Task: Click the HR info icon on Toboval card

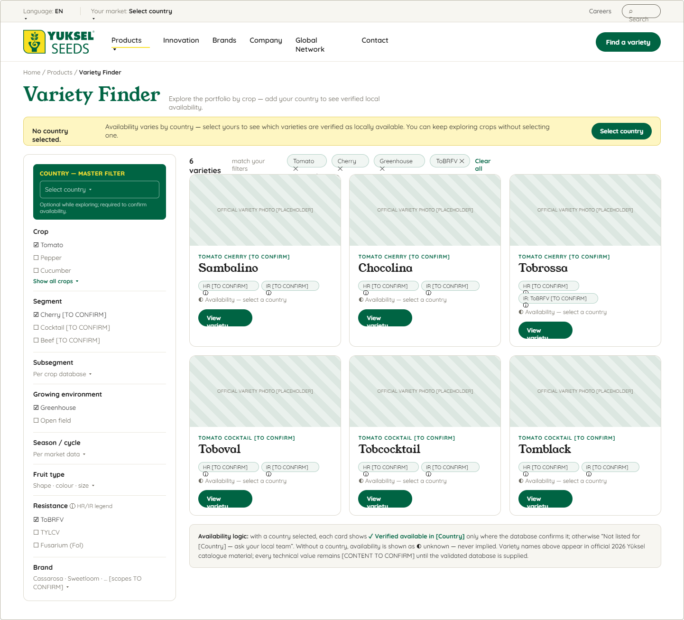Action: pos(205,474)
